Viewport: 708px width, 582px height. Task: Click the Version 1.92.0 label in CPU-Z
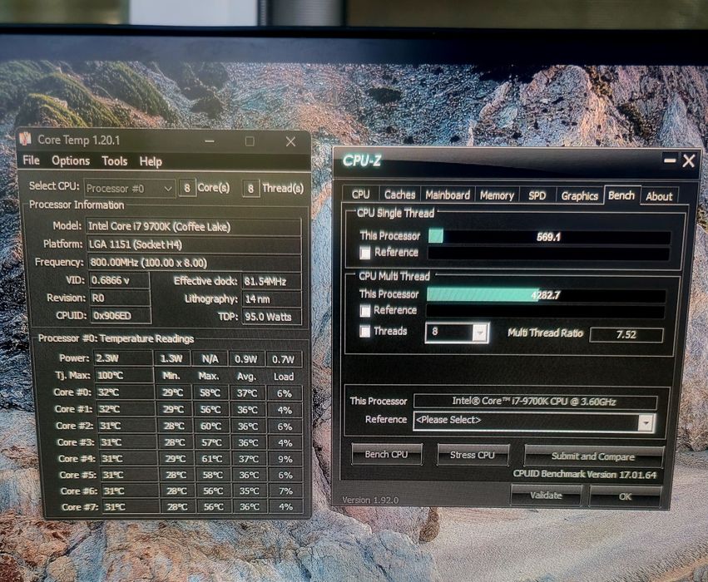pyautogui.click(x=370, y=500)
